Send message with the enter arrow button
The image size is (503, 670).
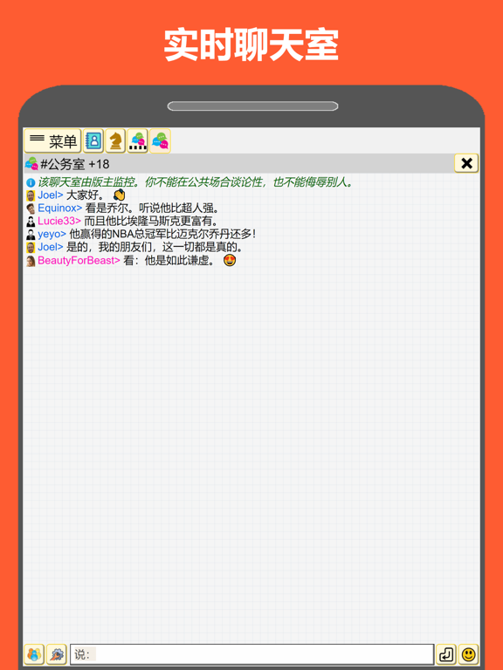446,654
